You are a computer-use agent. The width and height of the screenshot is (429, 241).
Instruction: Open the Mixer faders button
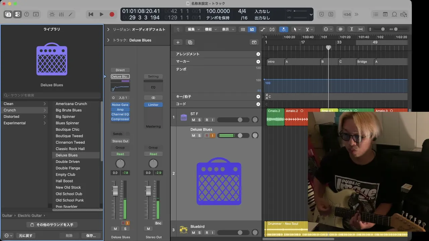(x=61, y=14)
